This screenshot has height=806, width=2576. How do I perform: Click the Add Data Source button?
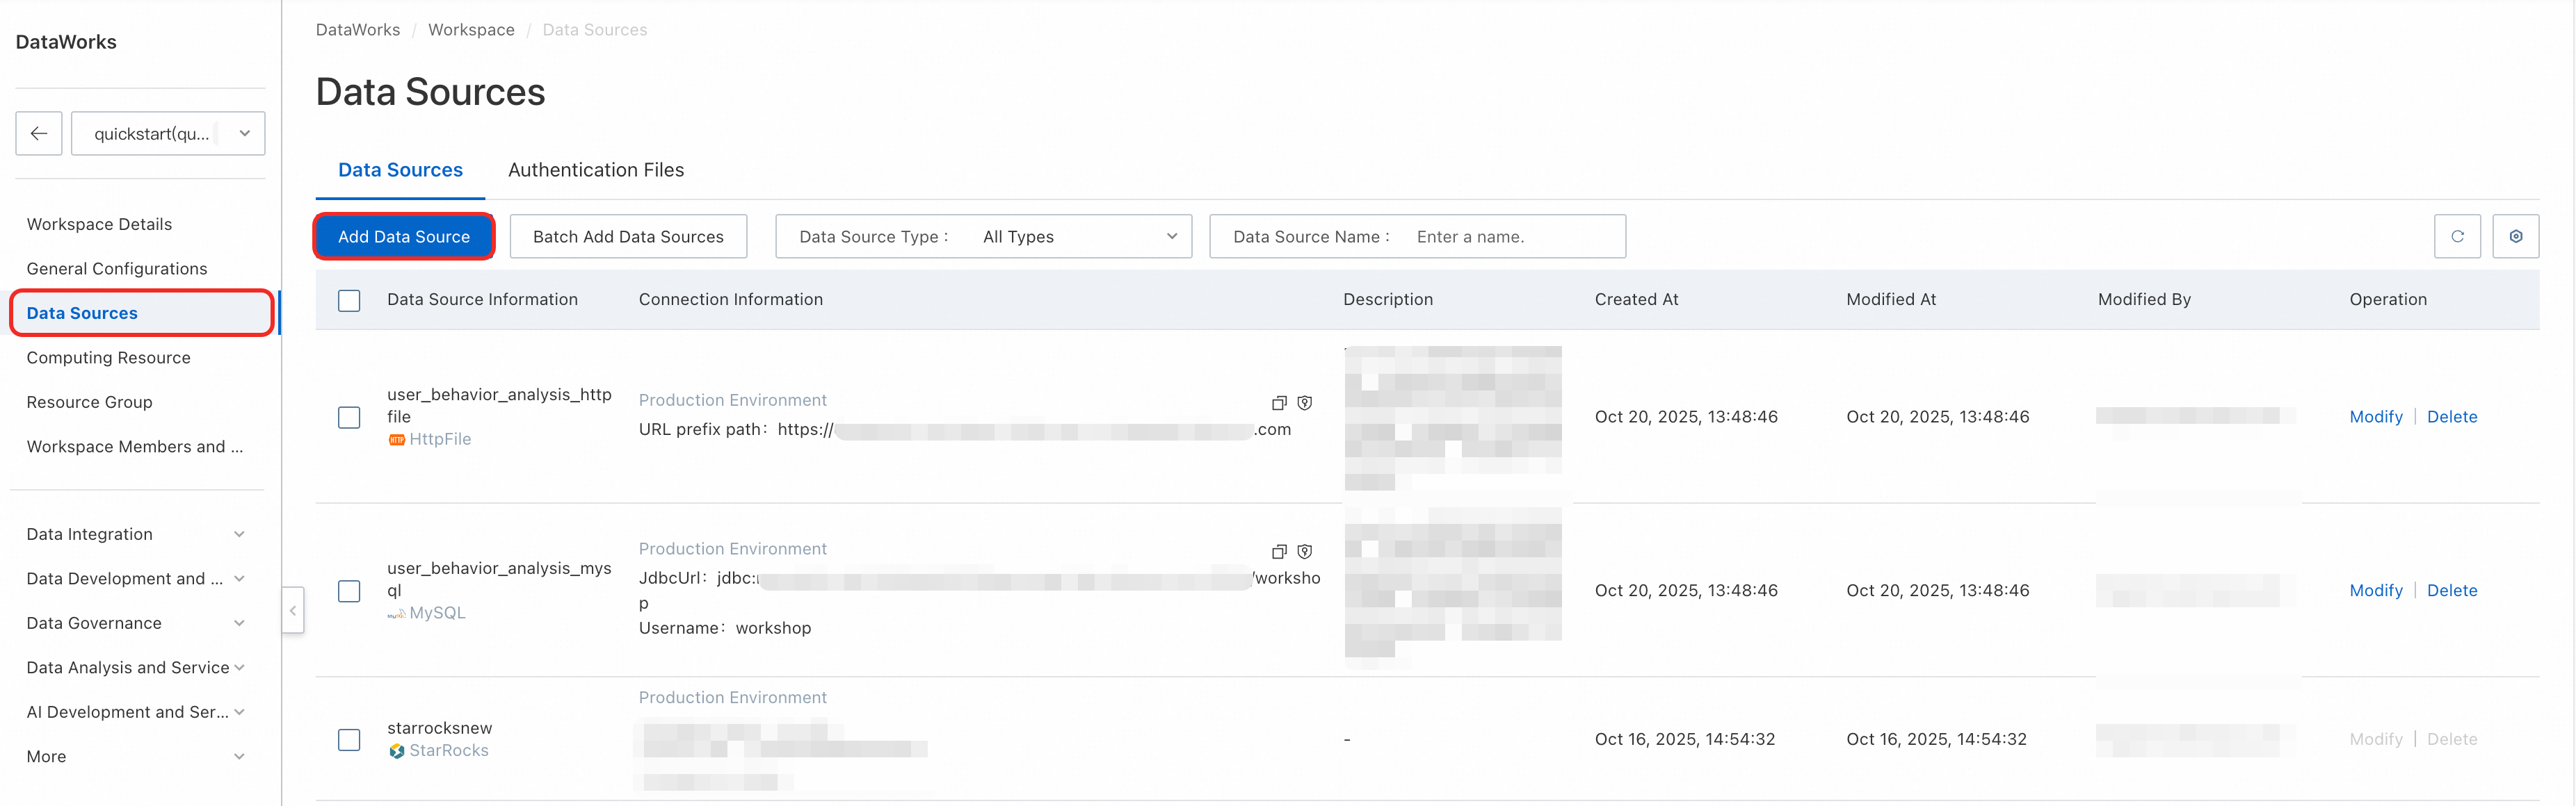(403, 237)
